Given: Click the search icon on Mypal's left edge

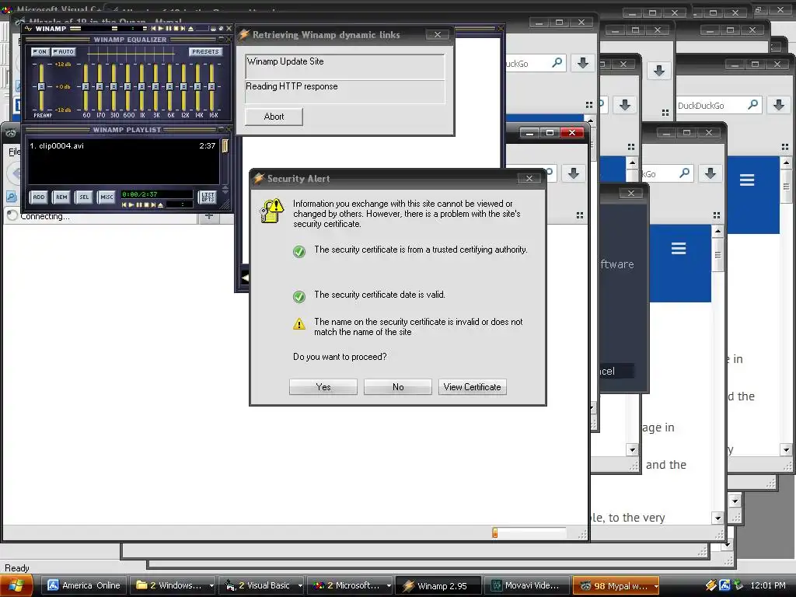Looking at the screenshot, I should (x=11, y=197).
